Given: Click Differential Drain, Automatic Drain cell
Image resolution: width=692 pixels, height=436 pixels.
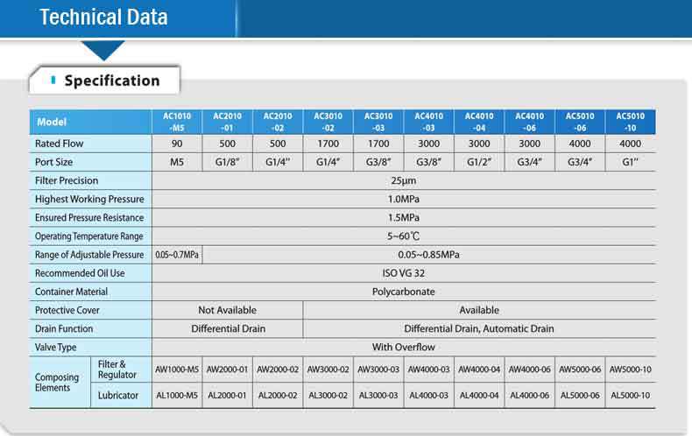Looking at the screenshot, I should click(x=479, y=329).
